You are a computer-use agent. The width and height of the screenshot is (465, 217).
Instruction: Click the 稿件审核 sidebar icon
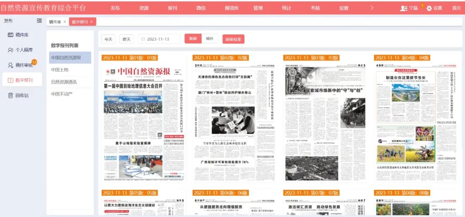(11, 65)
